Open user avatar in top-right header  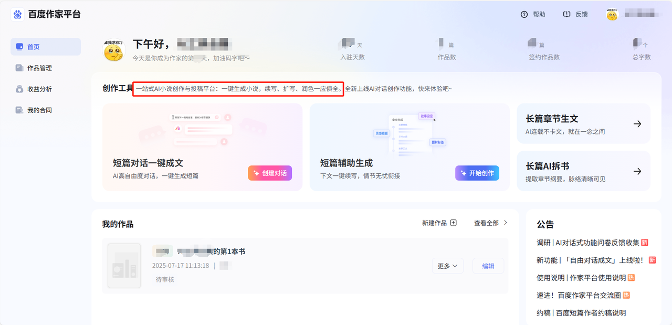tap(612, 14)
